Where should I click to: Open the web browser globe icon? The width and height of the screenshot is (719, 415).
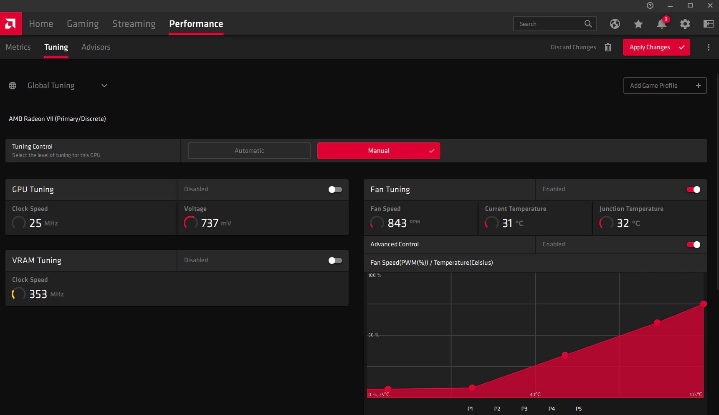pos(615,24)
